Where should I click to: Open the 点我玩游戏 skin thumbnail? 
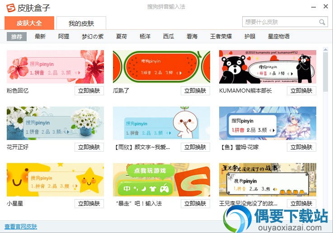[x=161, y=180]
